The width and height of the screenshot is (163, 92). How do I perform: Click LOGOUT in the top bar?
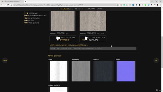100,9
